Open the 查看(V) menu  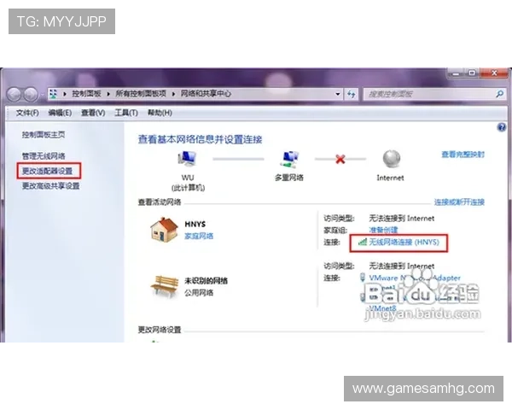pos(93,113)
